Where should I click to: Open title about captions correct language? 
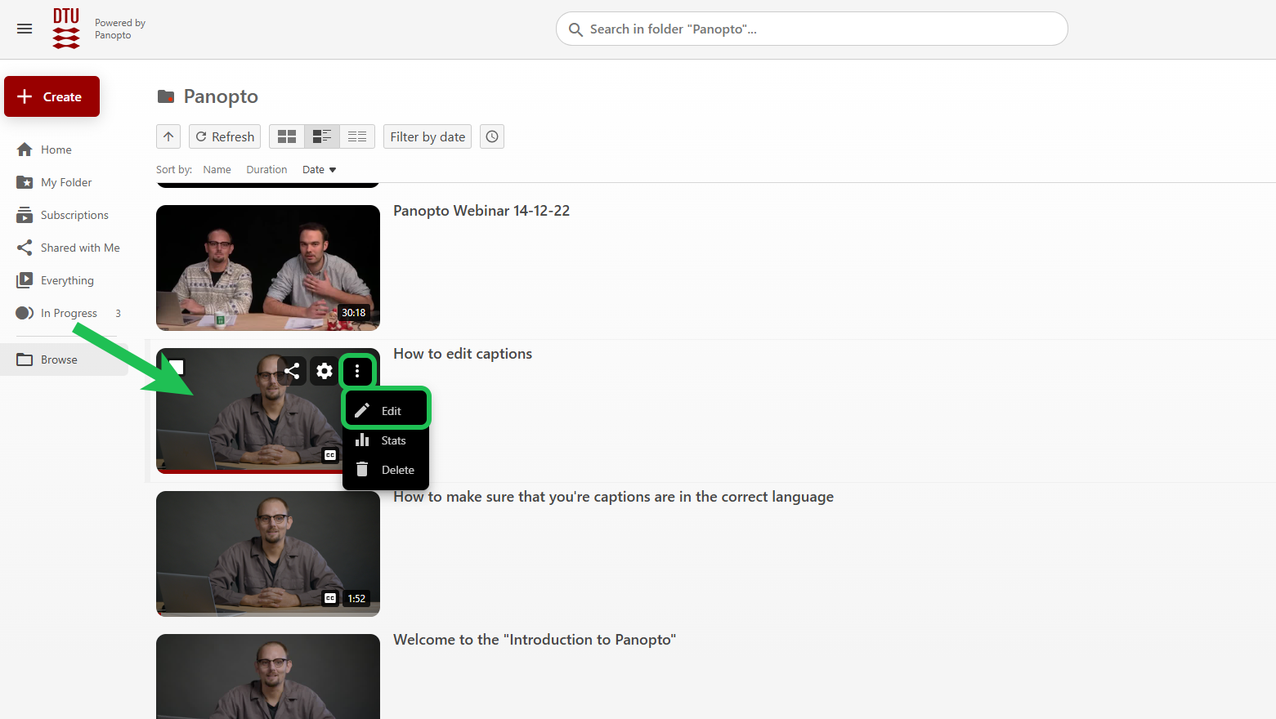[x=614, y=497]
